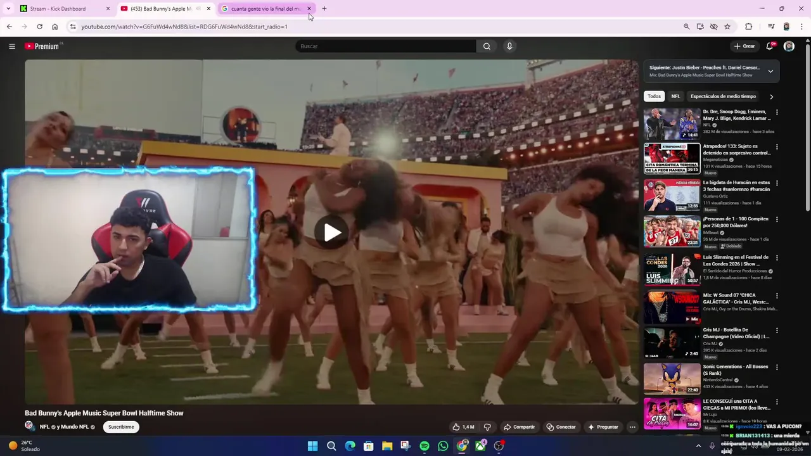Screen dimensions: 811x456
Task: Open options for Sonic Generations video
Action: click(x=777, y=367)
